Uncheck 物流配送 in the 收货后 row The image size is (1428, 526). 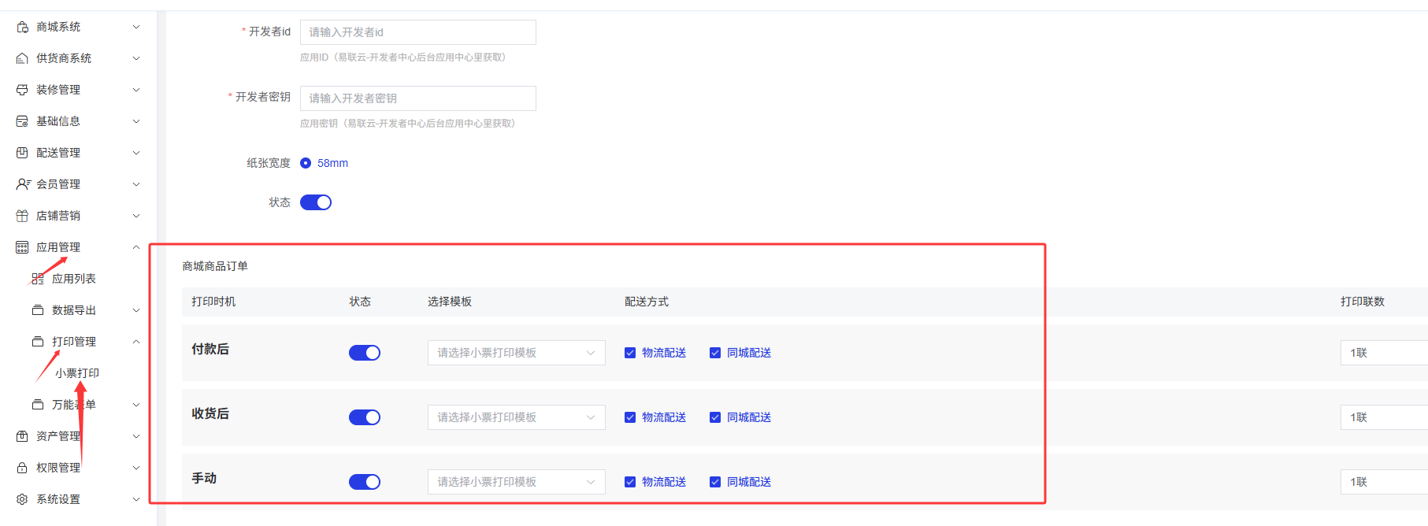[x=630, y=417]
